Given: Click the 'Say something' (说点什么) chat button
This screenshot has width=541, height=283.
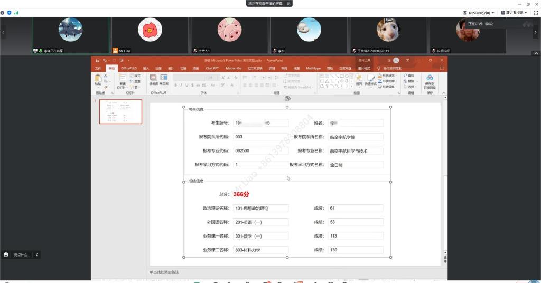Looking at the screenshot, I should coord(20,254).
